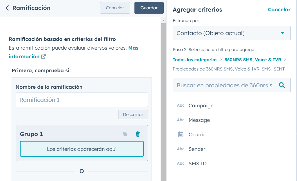Go to Todas las categorías breadcrumb
This screenshot has height=181, width=297.
[195, 60]
